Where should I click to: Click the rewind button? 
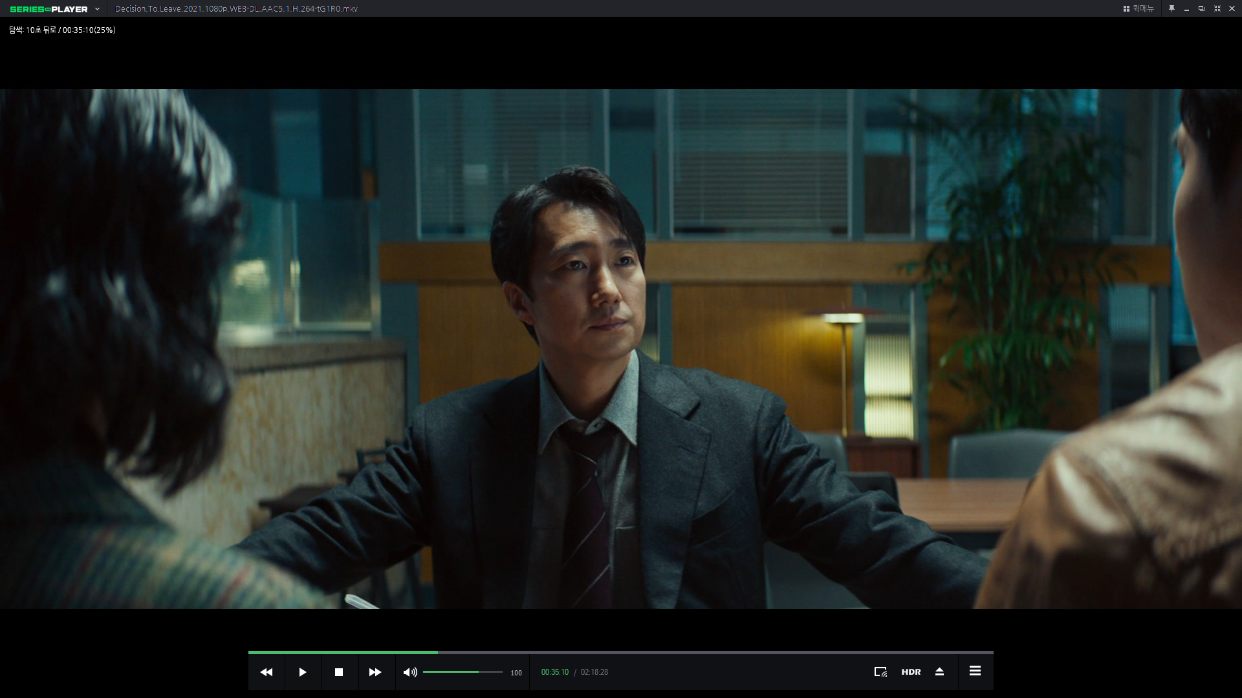coord(267,672)
